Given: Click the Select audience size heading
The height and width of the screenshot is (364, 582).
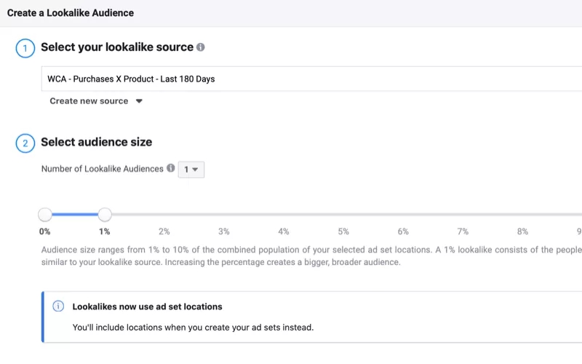Looking at the screenshot, I should coord(97,142).
